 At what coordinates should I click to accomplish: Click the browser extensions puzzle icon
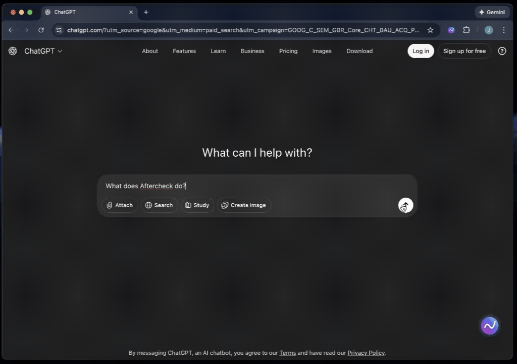pos(467,30)
